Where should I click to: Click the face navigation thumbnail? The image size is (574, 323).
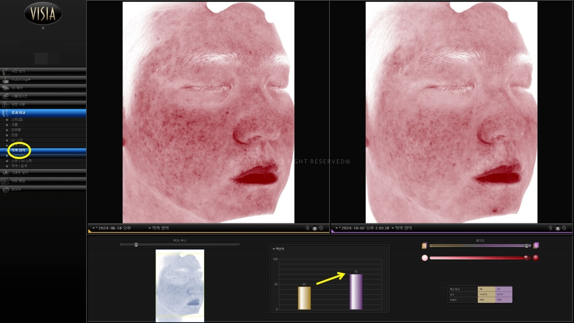click(x=180, y=285)
